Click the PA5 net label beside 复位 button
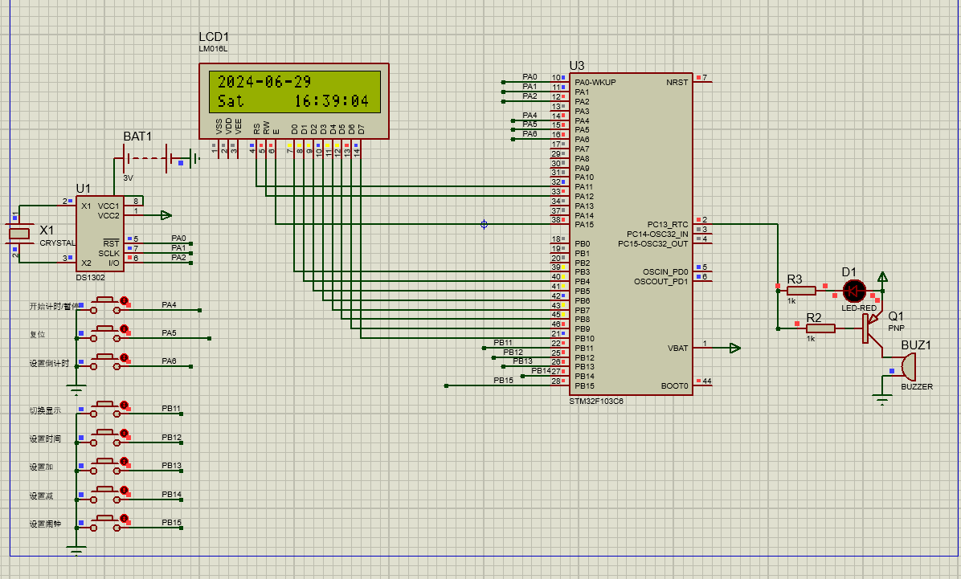The width and height of the screenshot is (961, 579). [170, 332]
